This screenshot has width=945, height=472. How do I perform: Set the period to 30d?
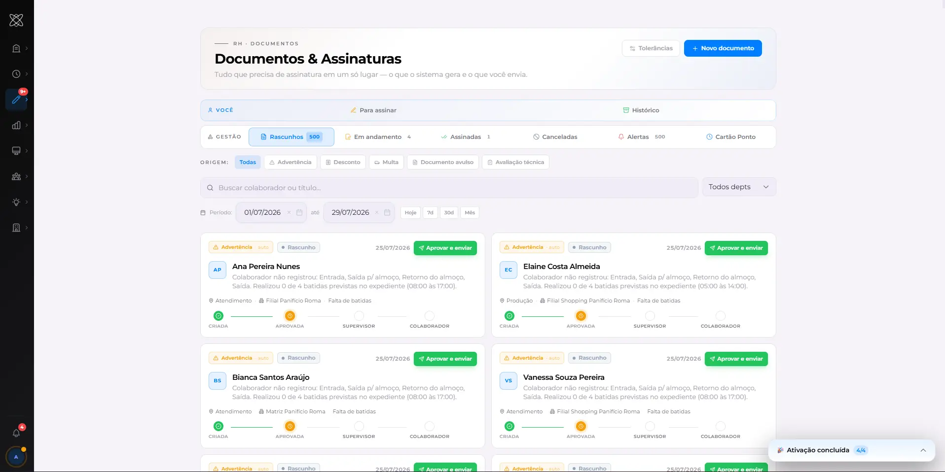coord(449,213)
